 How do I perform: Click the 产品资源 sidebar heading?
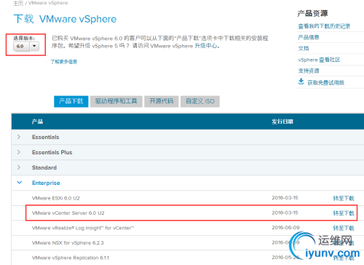[312, 13]
